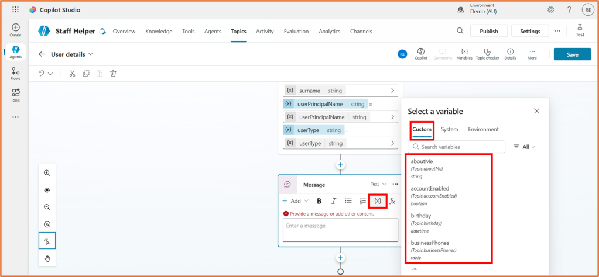Open Flows in the left sidebar
Screen dimensions: 599x277
click(16, 74)
